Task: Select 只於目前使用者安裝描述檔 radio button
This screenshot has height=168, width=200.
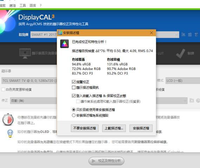Action: (x=74, y=110)
